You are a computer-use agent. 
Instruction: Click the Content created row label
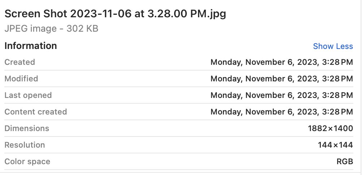tap(36, 112)
